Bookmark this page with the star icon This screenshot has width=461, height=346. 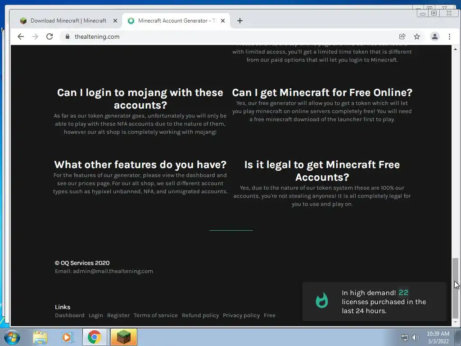click(417, 36)
